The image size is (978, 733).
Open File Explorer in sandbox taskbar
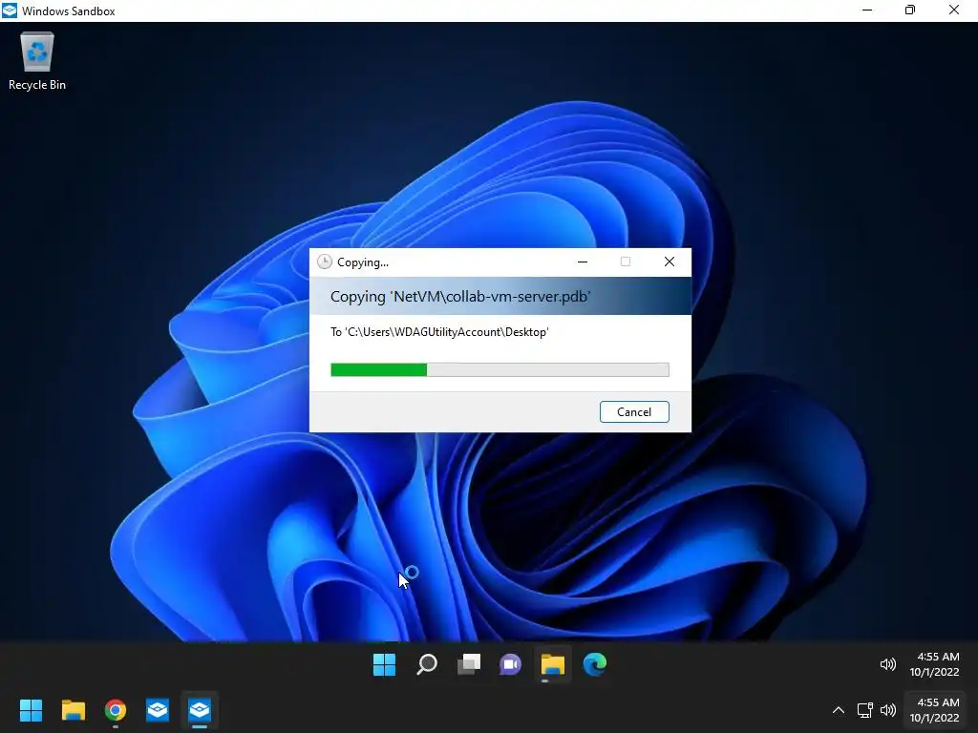(553, 664)
